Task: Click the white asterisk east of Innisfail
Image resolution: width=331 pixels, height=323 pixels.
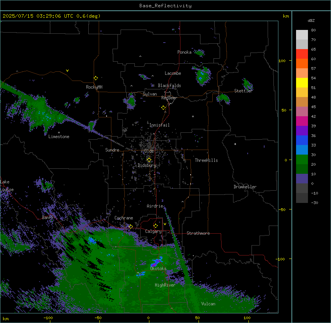Action: tap(193, 116)
